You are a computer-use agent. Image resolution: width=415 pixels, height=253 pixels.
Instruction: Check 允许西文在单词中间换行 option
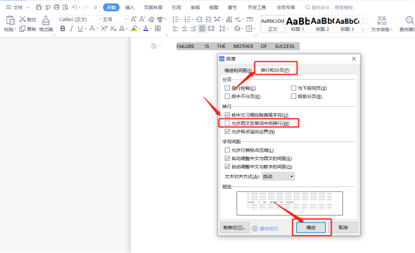[x=227, y=123]
